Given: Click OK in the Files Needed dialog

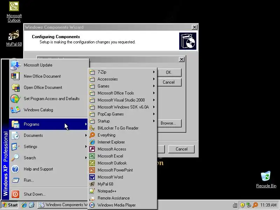Looking at the screenshot, I should coord(168,72).
